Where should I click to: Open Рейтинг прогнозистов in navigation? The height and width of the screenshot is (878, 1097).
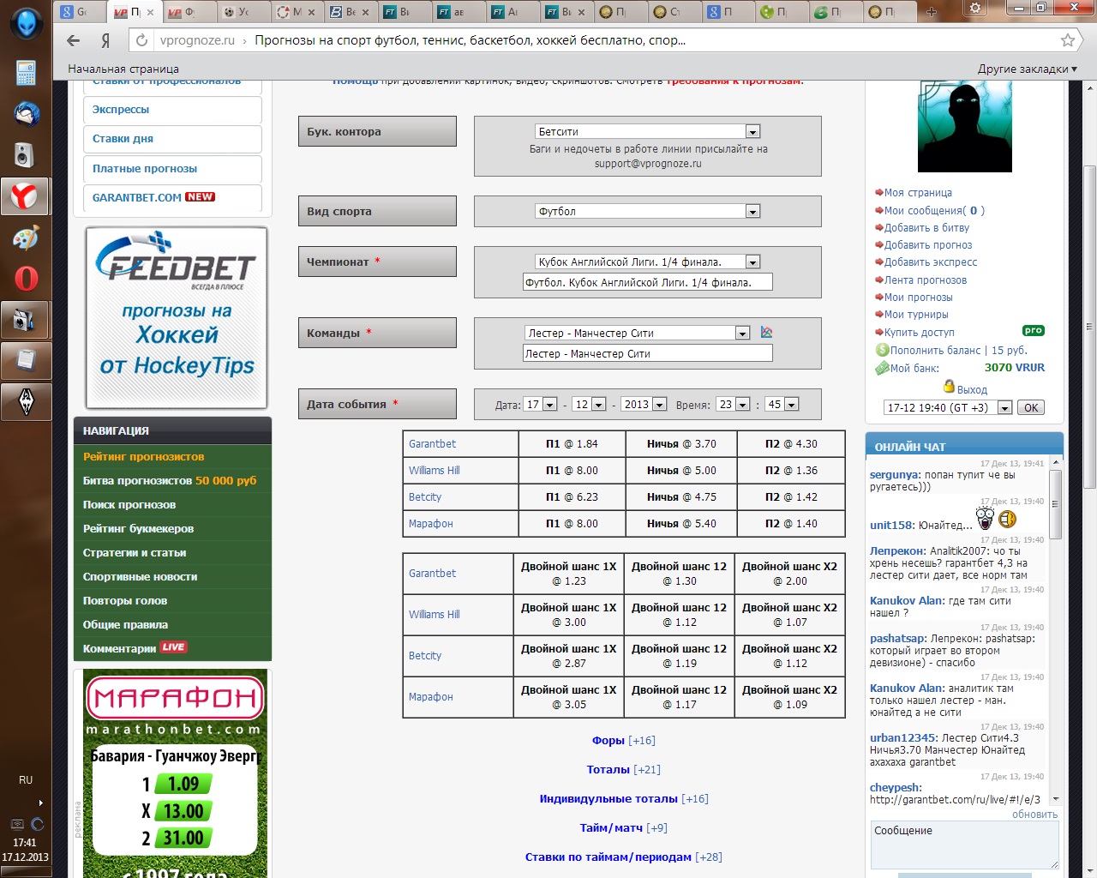143,456
